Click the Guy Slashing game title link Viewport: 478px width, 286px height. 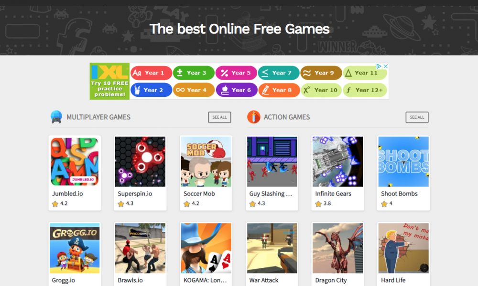pyautogui.click(x=271, y=194)
